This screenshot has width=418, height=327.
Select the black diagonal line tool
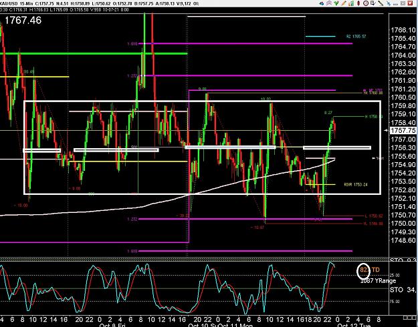point(381,3)
